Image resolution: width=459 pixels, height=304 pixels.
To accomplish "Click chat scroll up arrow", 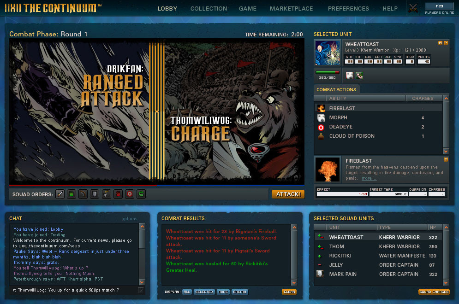I will click(x=142, y=226).
